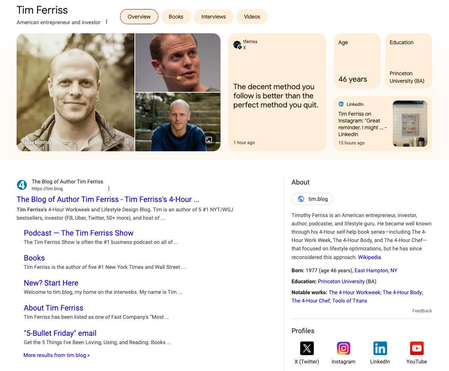
Task: Click the image gallery icon on photo collage
Action: click(208, 140)
